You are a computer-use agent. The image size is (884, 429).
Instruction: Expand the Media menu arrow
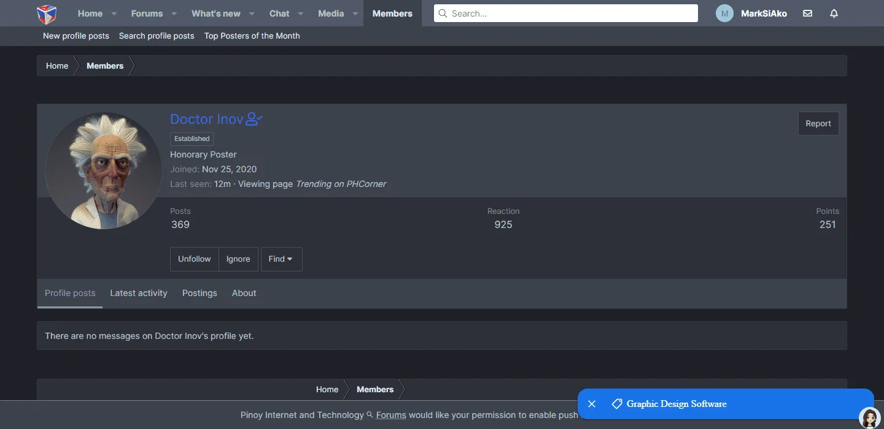coord(355,13)
